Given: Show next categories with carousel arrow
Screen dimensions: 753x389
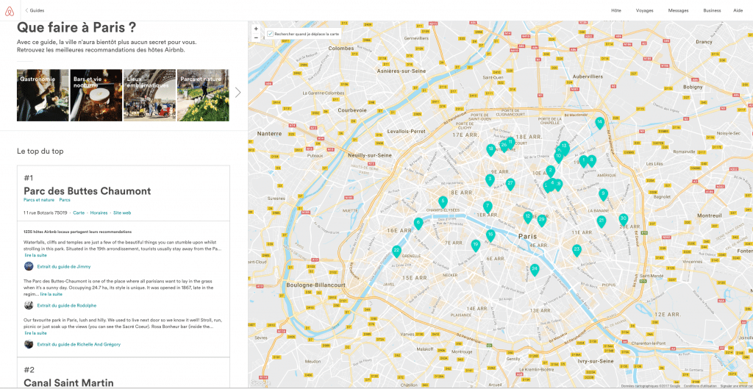Looking at the screenshot, I should click(x=238, y=92).
